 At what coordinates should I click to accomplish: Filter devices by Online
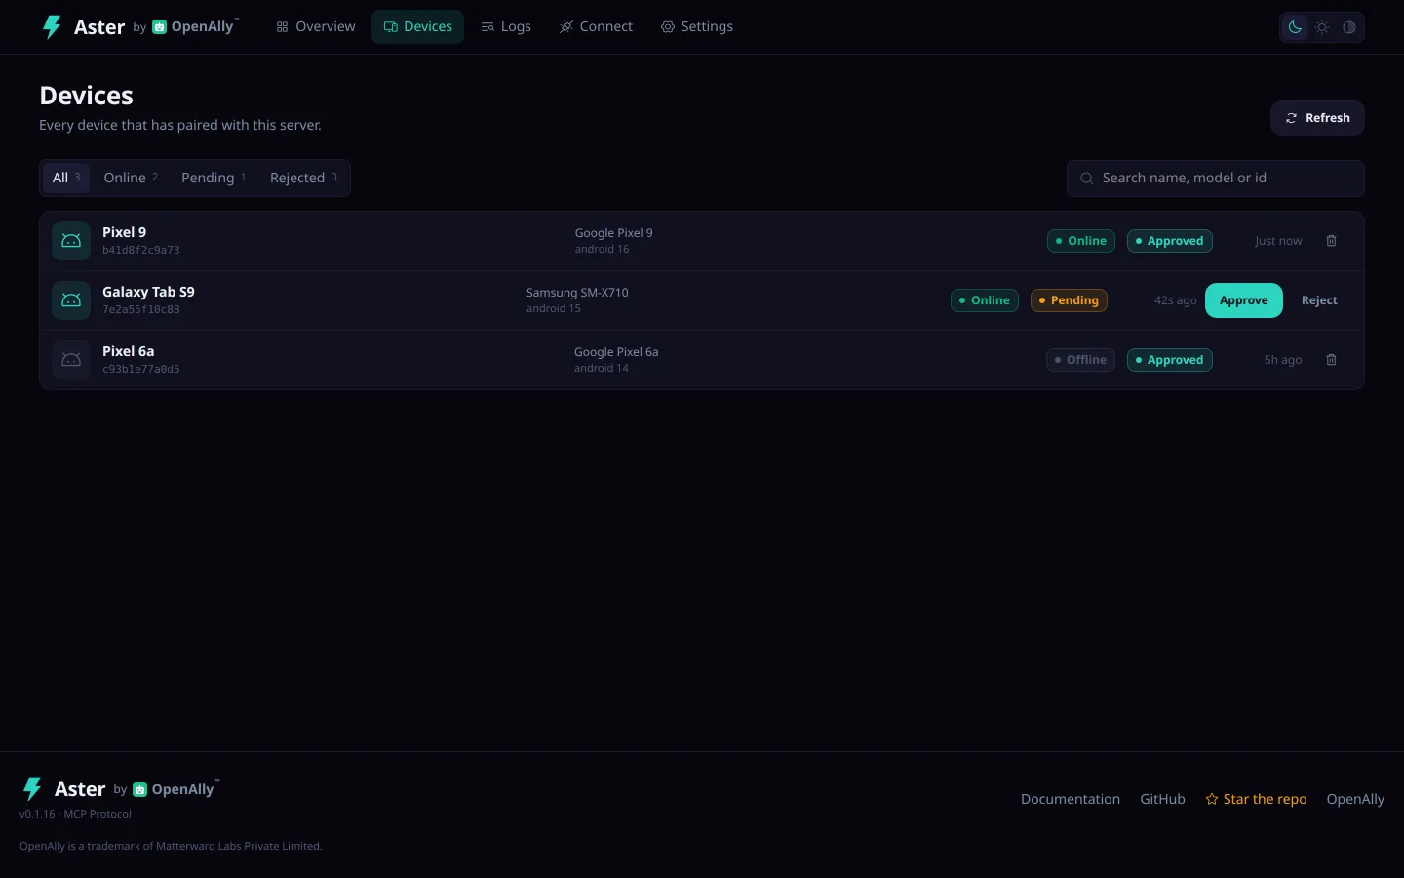(x=131, y=178)
